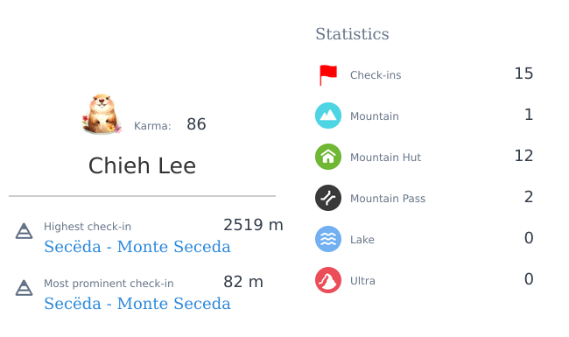Click the Lake statistics label

click(x=362, y=240)
